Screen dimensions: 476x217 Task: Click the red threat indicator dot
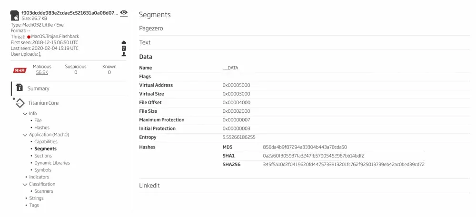tap(29, 37)
